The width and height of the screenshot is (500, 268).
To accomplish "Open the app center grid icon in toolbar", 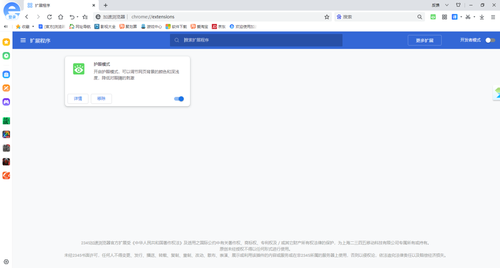I will click(x=444, y=17).
